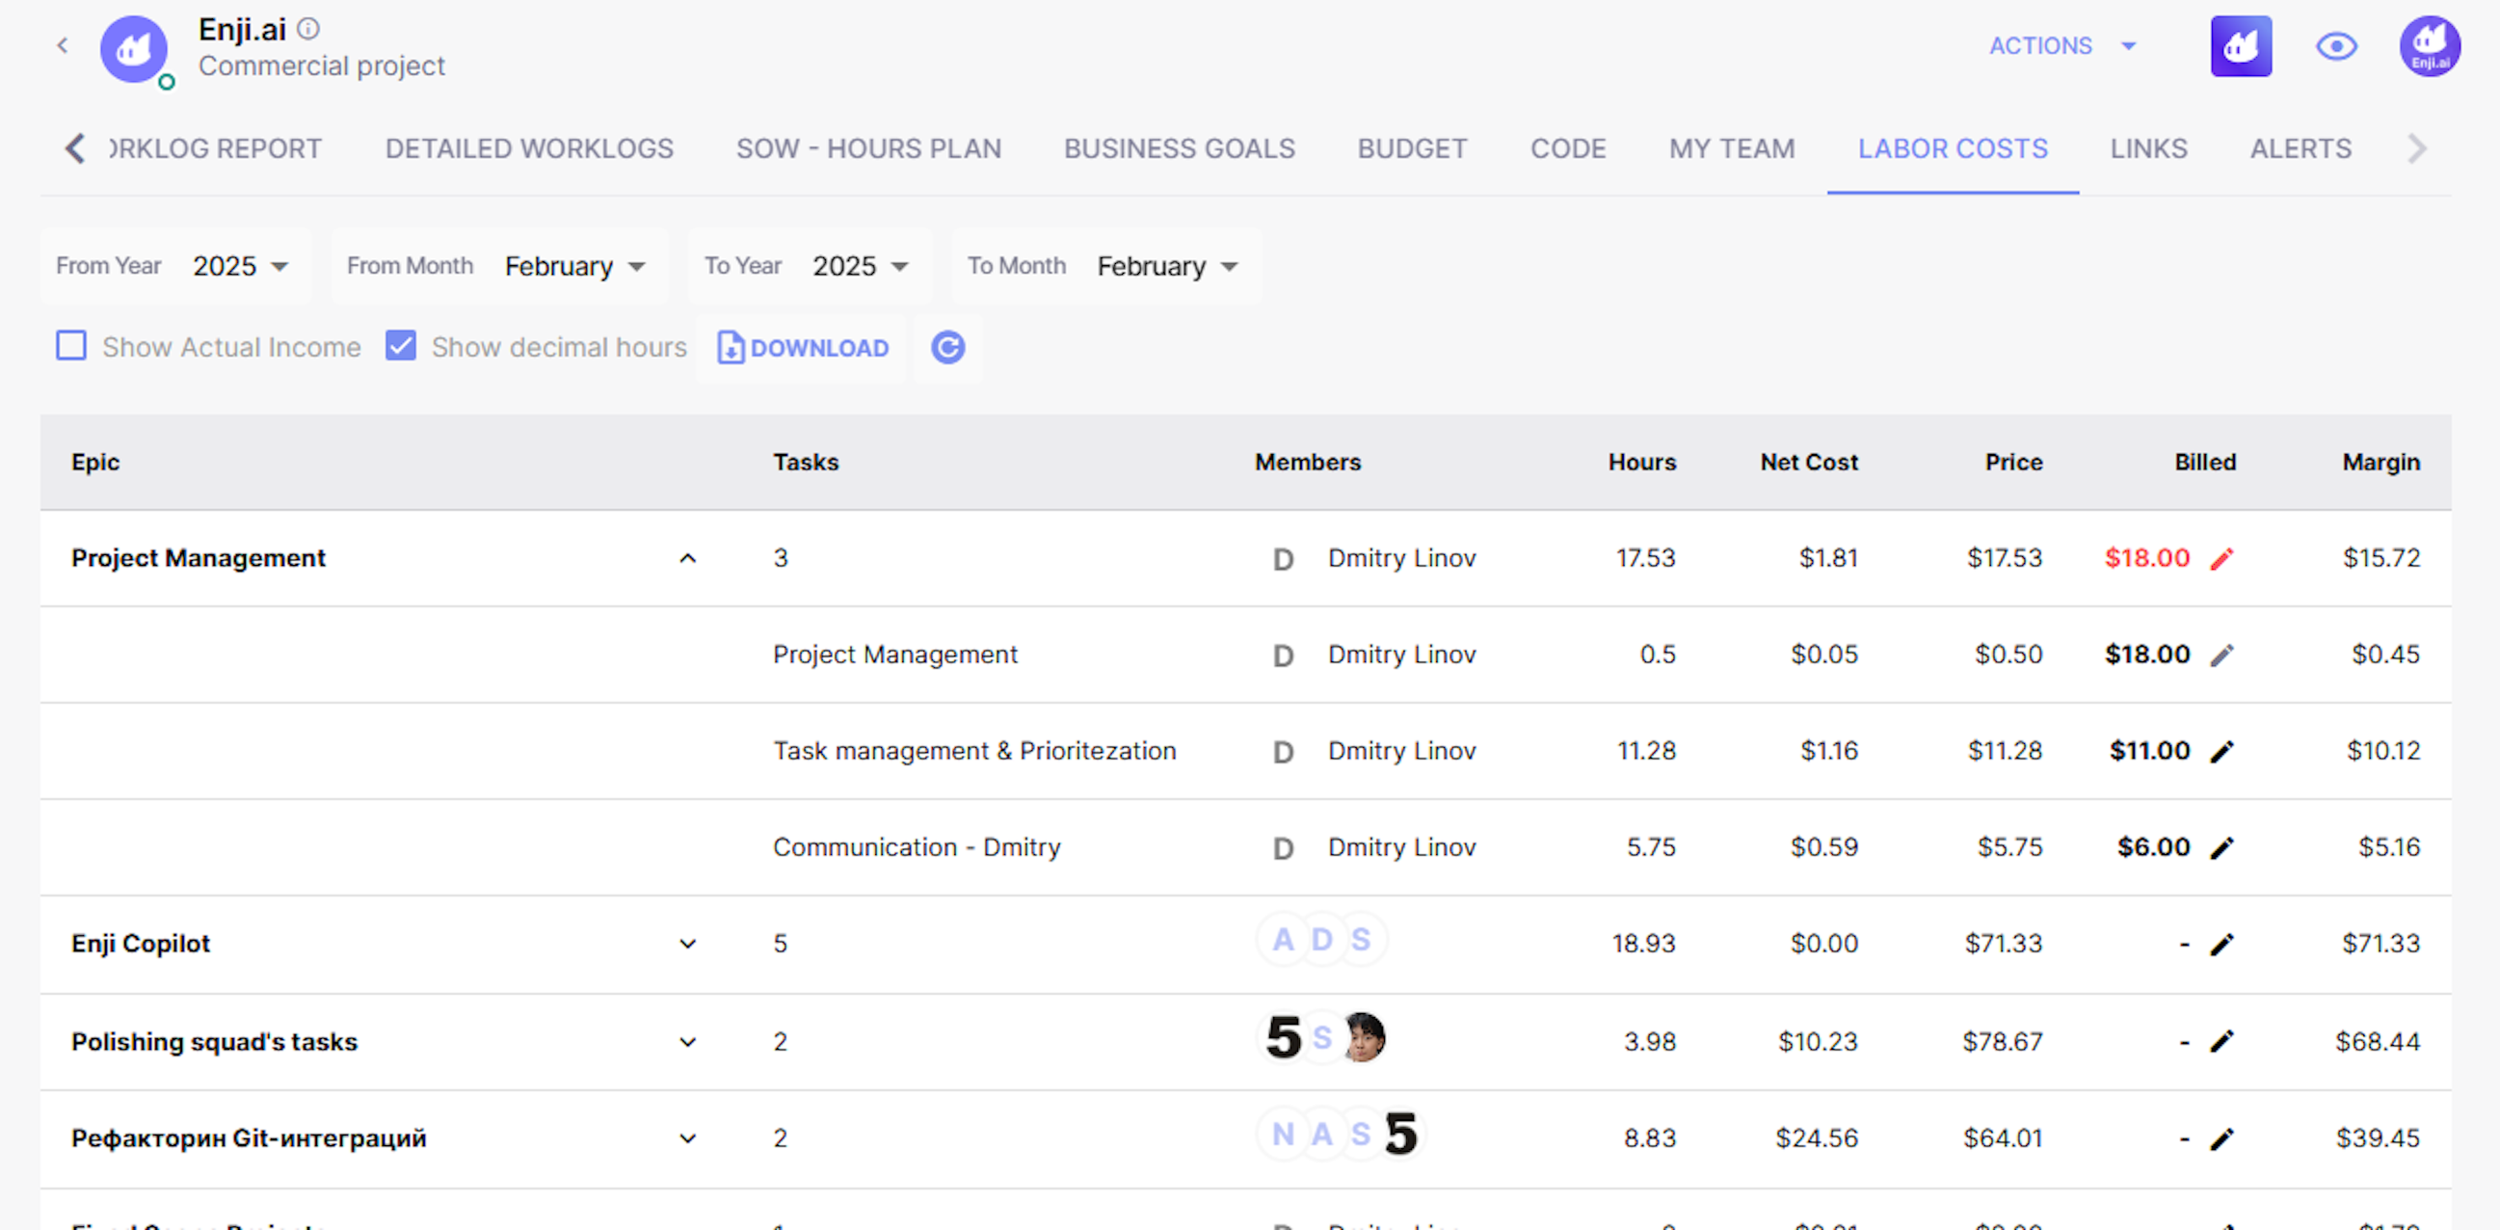Expand the Polishing squad's tasks epic
The height and width of the screenshot is (1230, 2500).
(x=687, y=1042)
